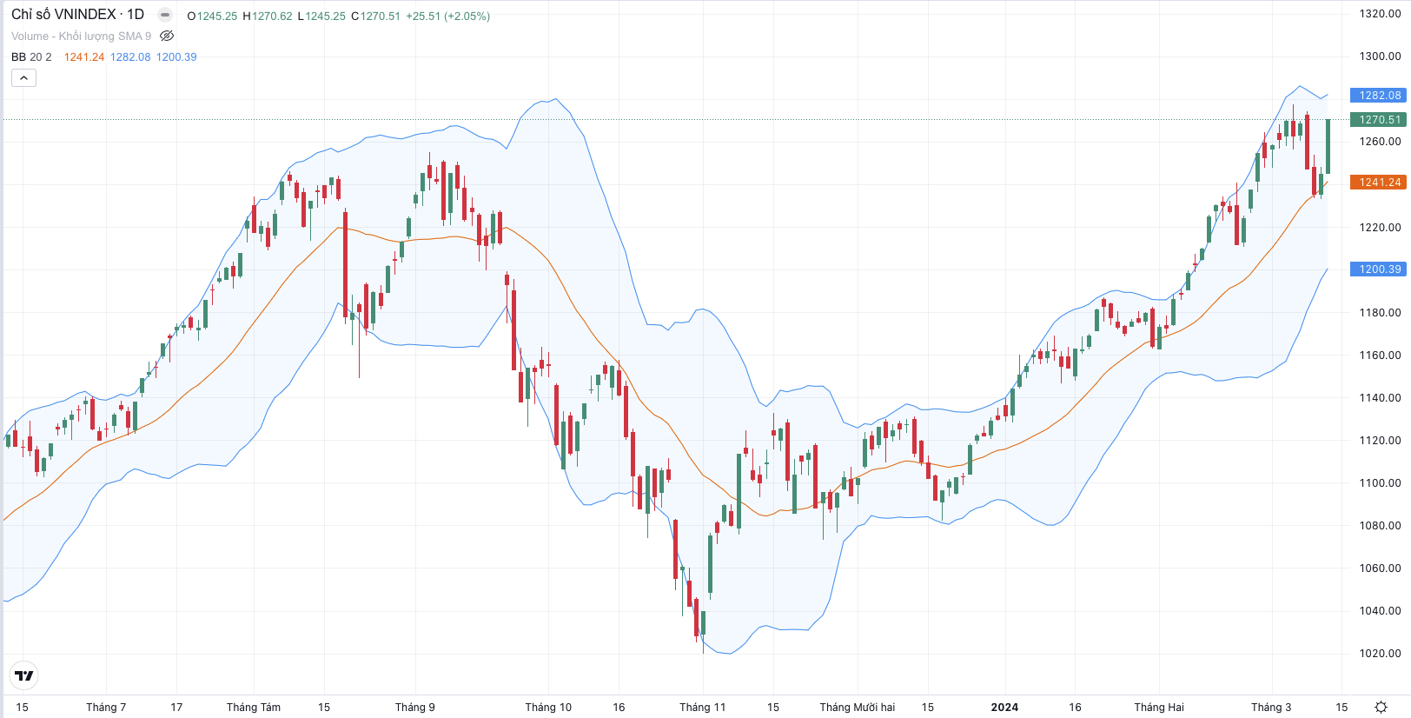Click the blue 1200.39 price axis label

[x=1378, y=269]
